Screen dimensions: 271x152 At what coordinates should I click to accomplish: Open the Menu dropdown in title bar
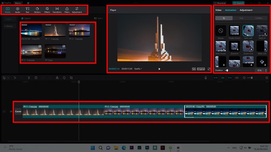[x=18, y=3]
